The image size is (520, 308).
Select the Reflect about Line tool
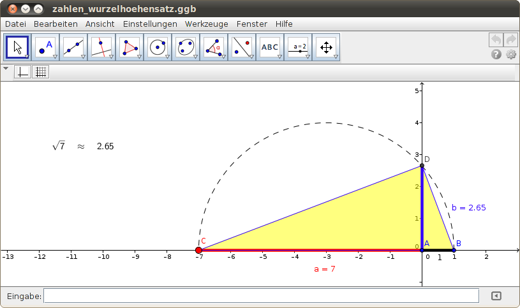pos(241,47)
